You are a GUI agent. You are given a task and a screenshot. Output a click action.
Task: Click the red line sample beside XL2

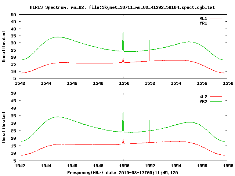click(216, 97)
